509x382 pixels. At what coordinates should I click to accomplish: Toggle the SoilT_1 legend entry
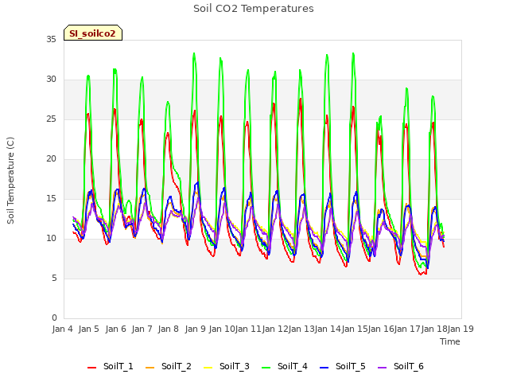coord(111,366)
